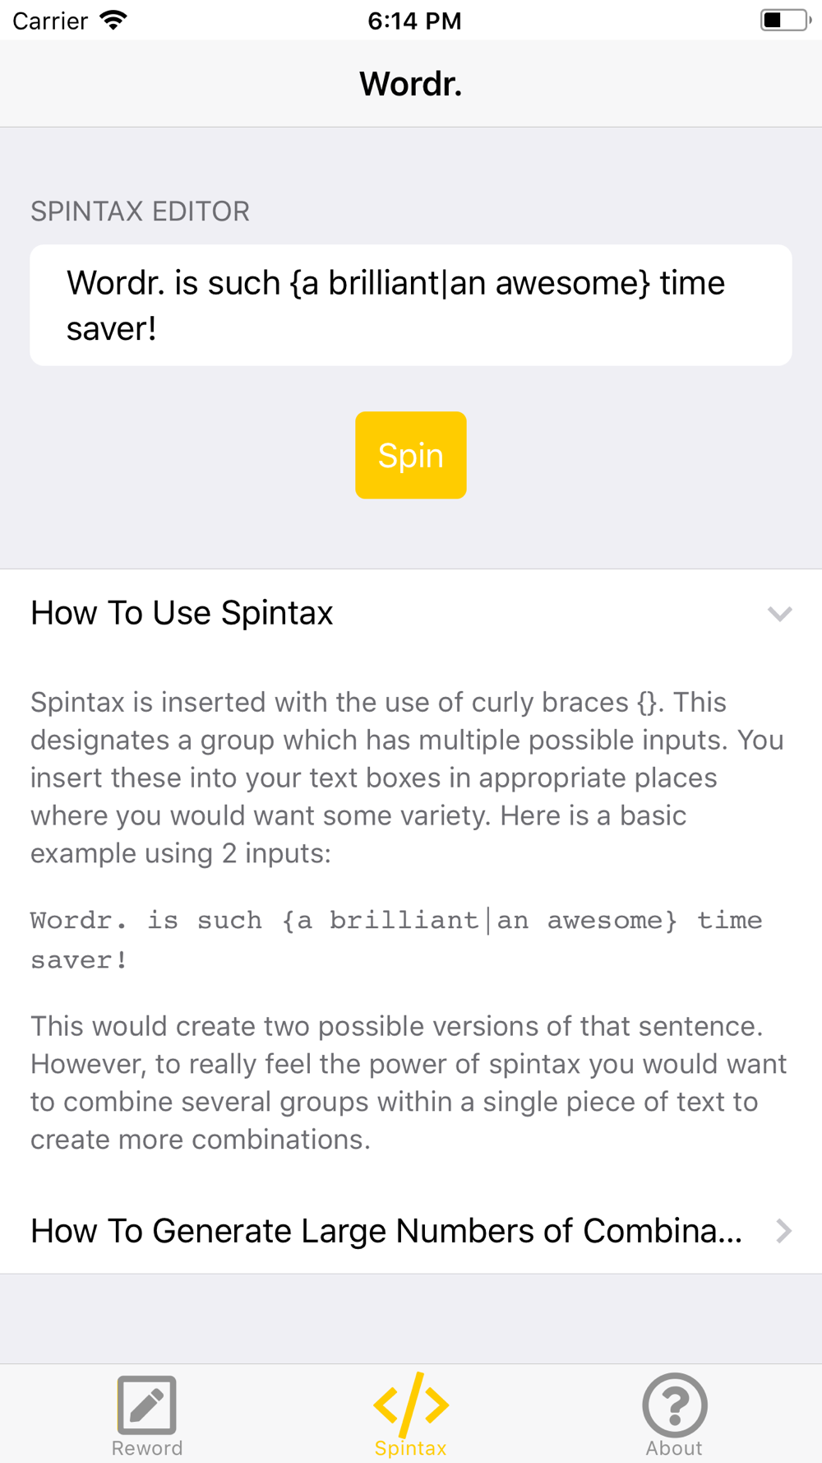Expand How To Generate Large Numbers chevron
Screen dimensions: 822x1463
[784, 1231]
